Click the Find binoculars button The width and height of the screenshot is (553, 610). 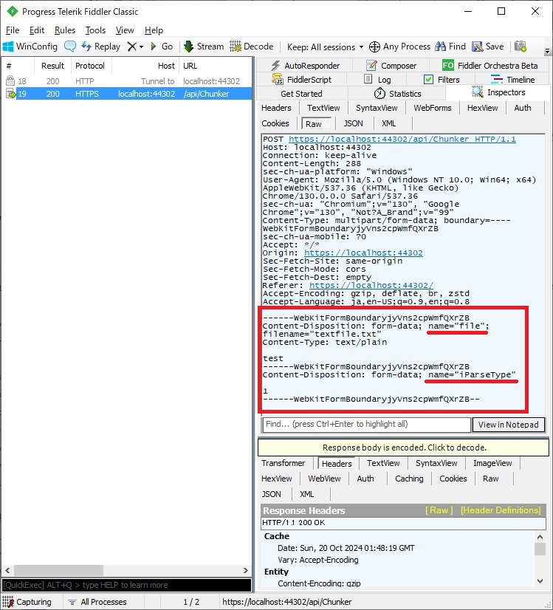pyautogui.click(x=450, y=47)
